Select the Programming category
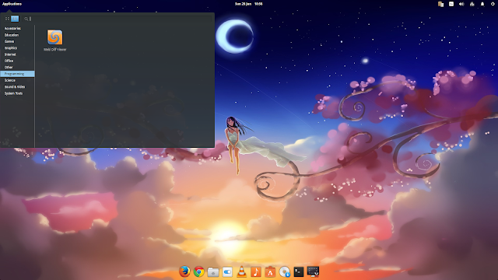 [17, 74]
